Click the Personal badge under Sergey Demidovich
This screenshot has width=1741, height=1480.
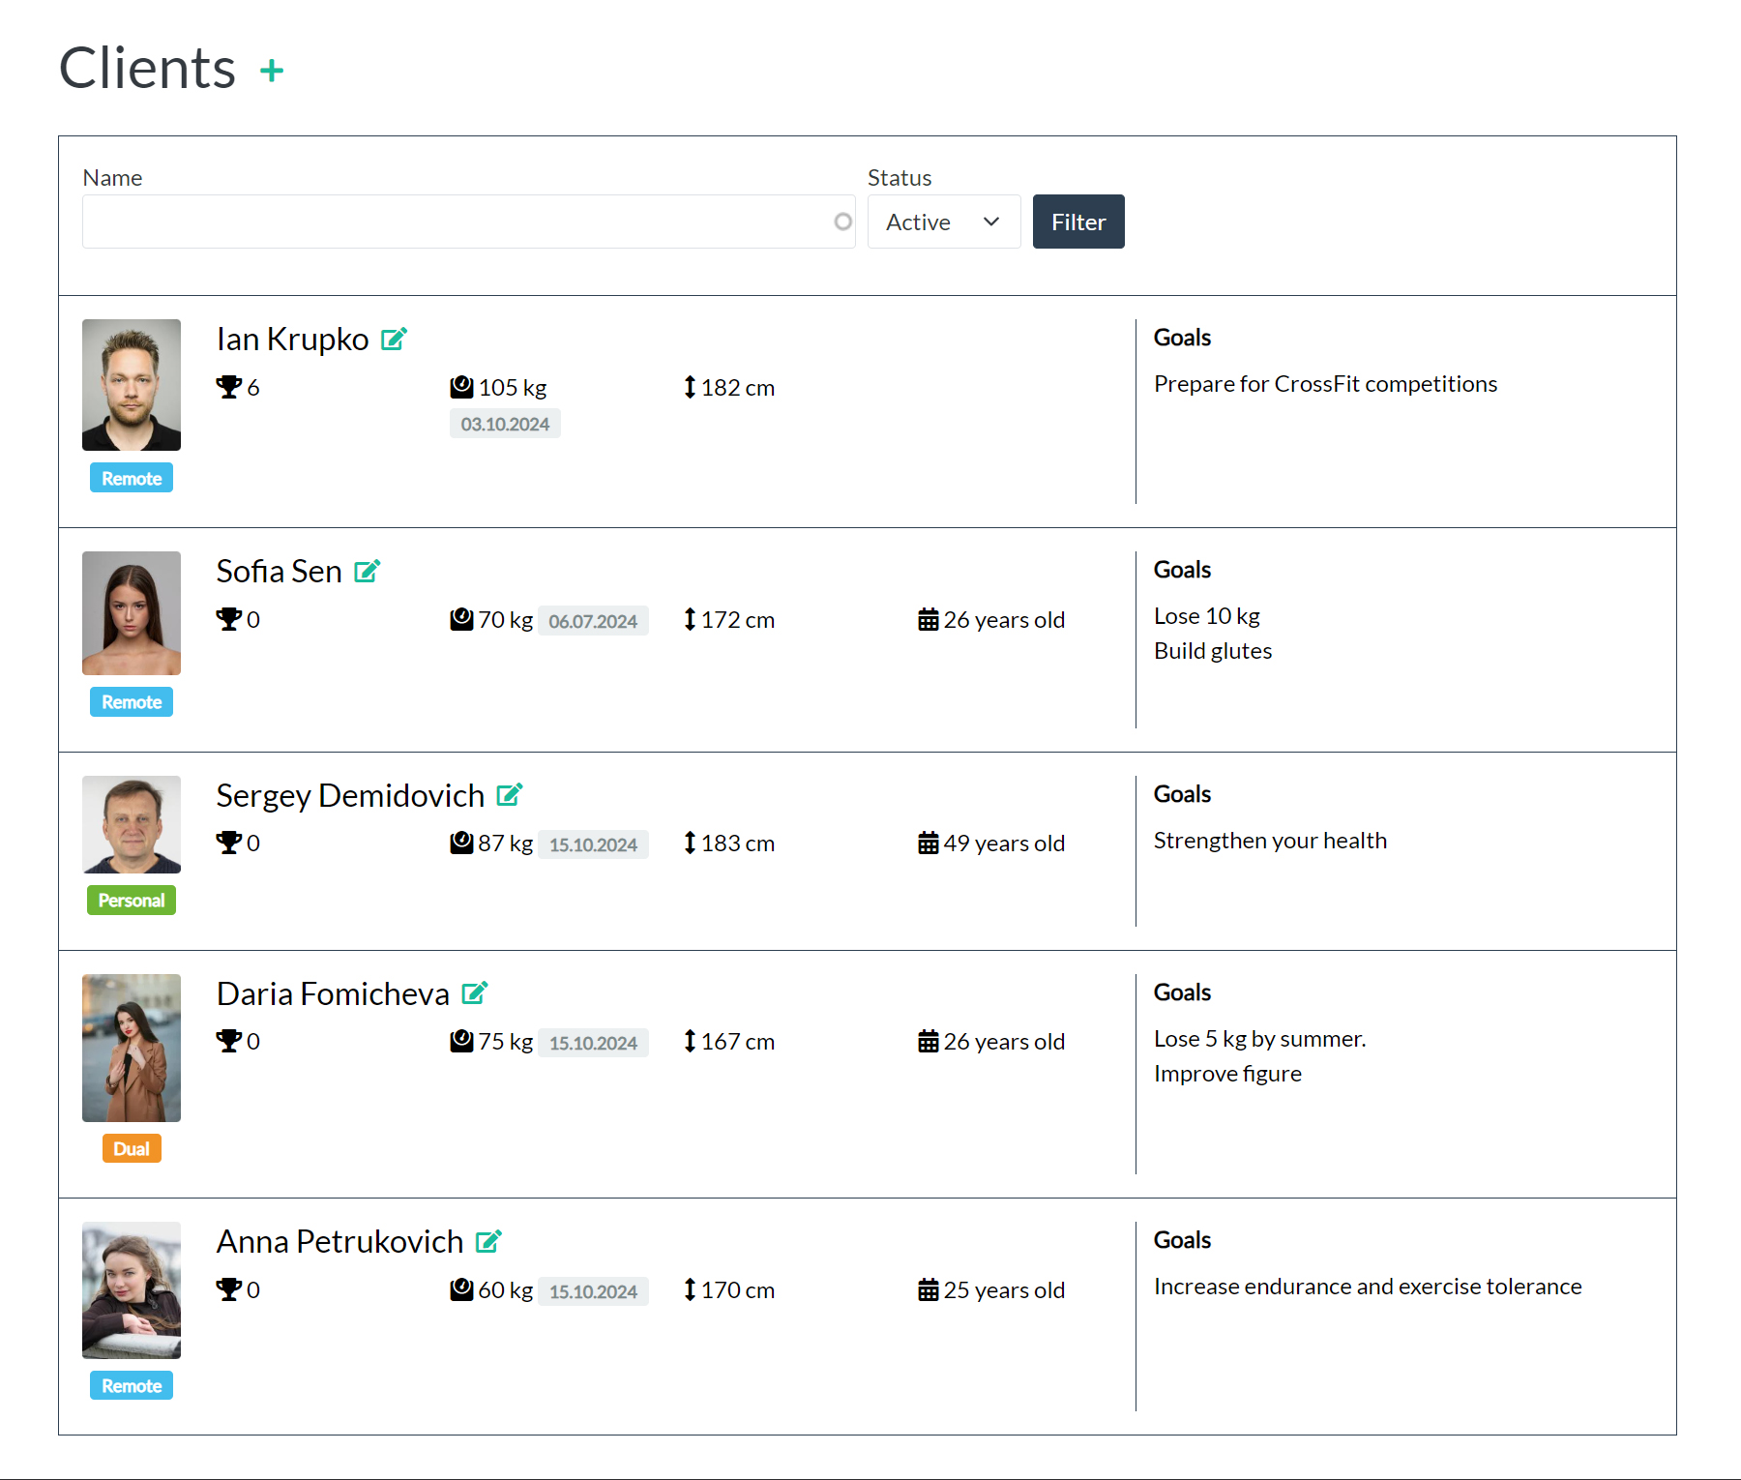click(132, 901)
